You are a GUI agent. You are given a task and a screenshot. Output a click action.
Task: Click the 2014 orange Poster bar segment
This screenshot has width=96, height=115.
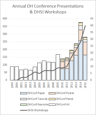[81, 35]
